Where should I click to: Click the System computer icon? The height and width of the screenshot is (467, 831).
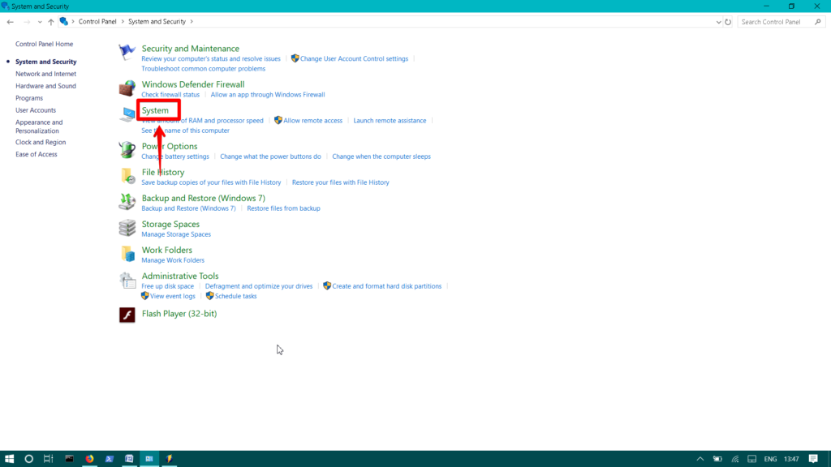click(x=127, y=114)
